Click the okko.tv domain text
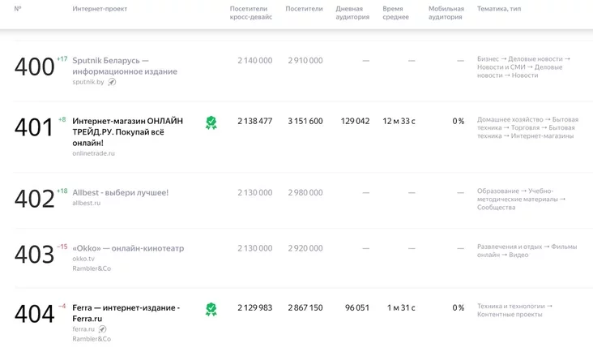The width and height of the screenshot is (593, 352). click(x=83, y=259)
